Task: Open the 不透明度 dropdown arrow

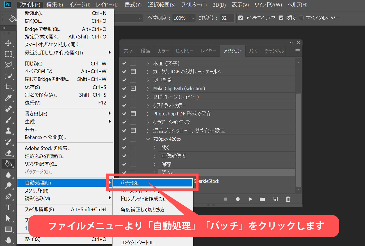Action: coord(193,18)
